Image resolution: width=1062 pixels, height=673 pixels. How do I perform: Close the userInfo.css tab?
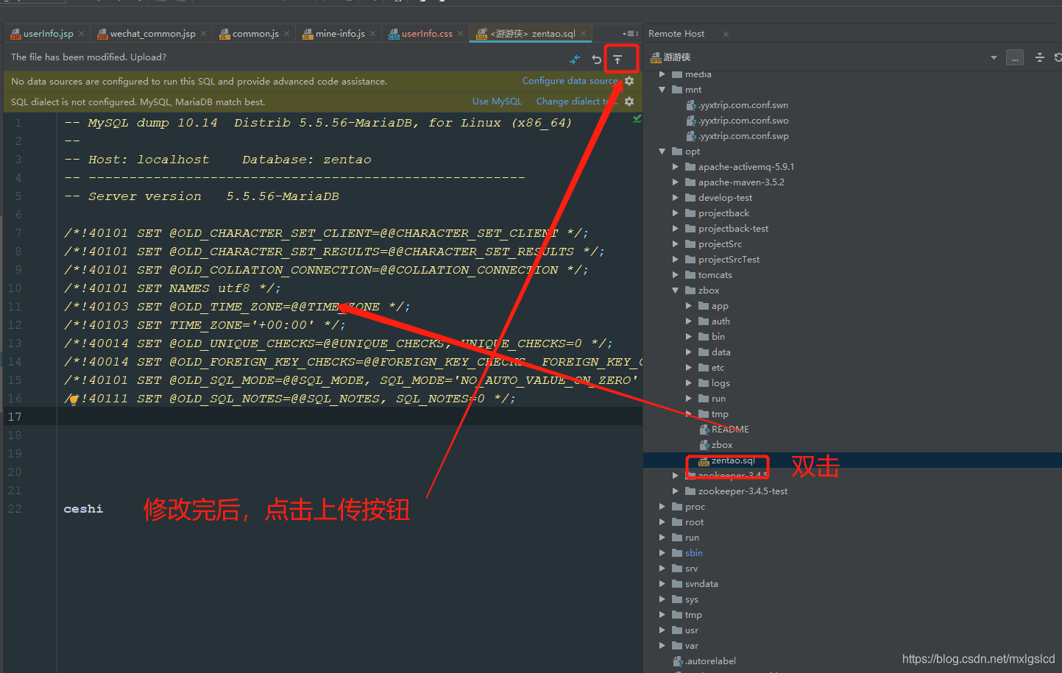click(x=461, y=34)
